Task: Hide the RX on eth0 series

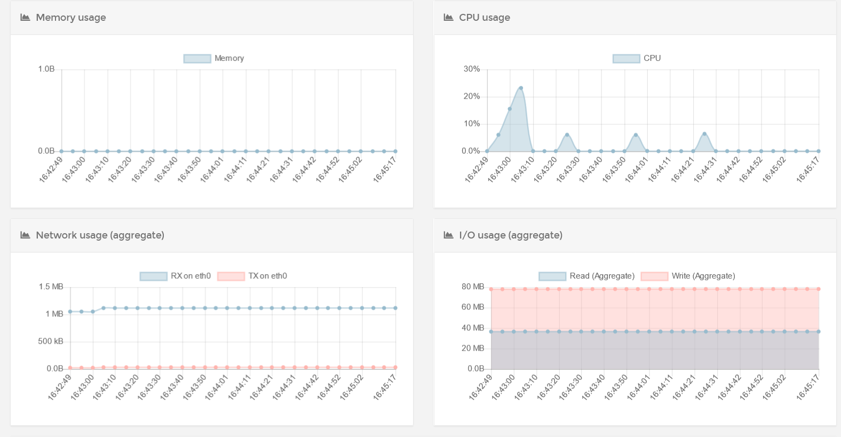Action: pyautogui.click(x=175, y=276)
